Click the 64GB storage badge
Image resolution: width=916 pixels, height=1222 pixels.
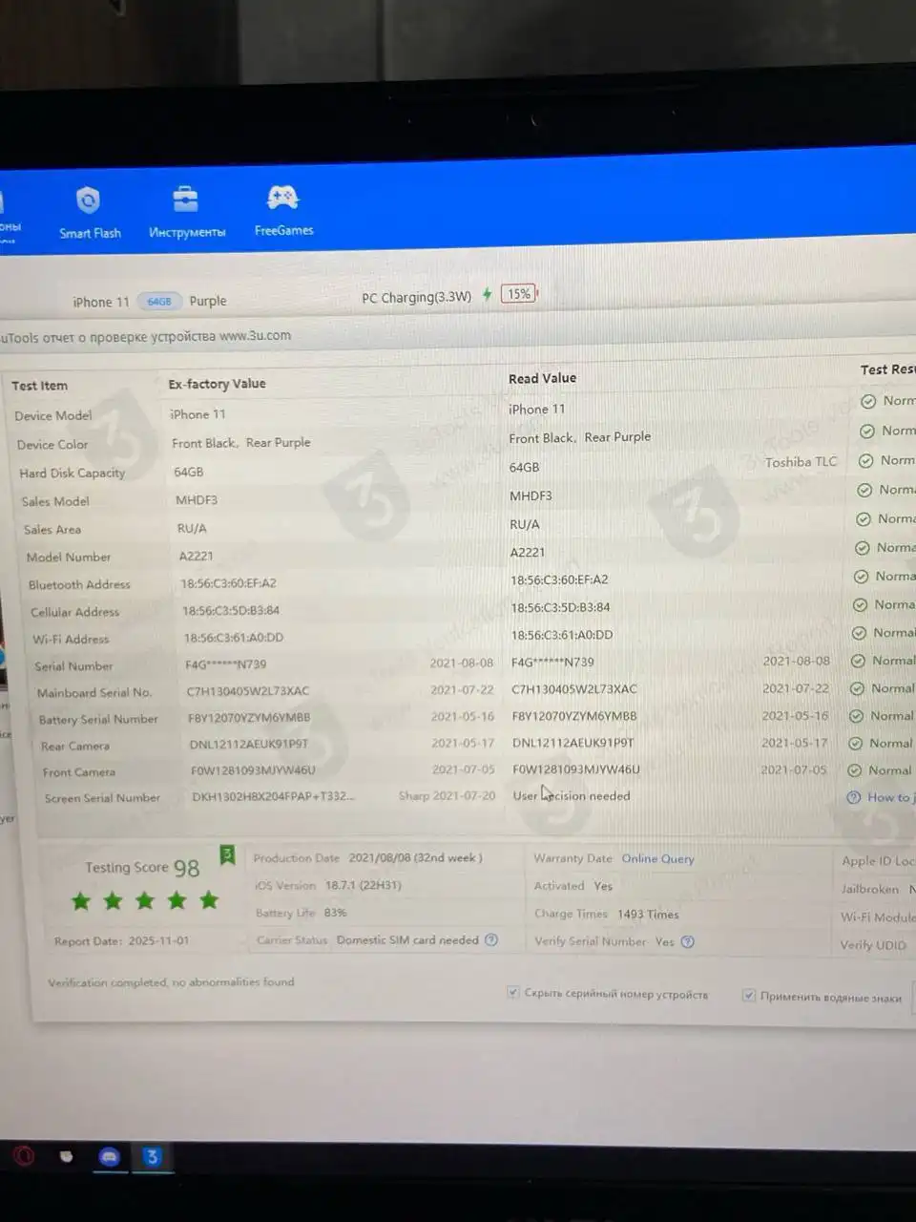point(158,302)
